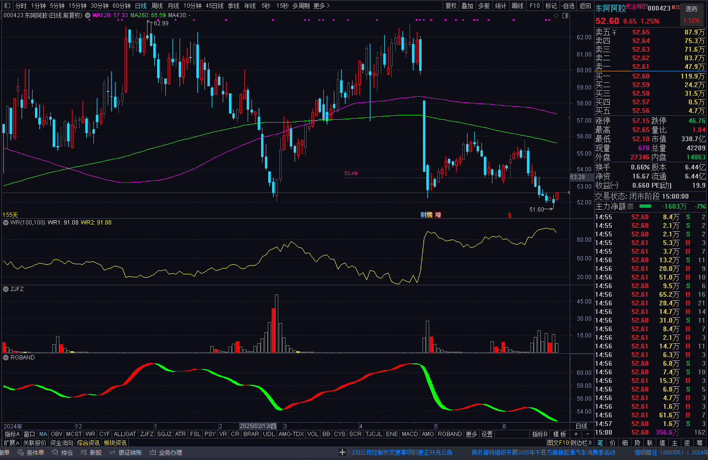Image resolution: width=708 pixels, height=460 pixels.
Task: Click the ¥ symbol beside 卖五
Action: click(x=614, y=32)
